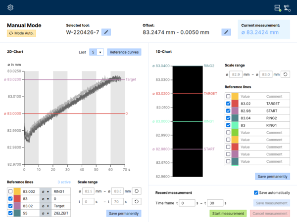Click the START label on the 1D chart

pos(209,149)
